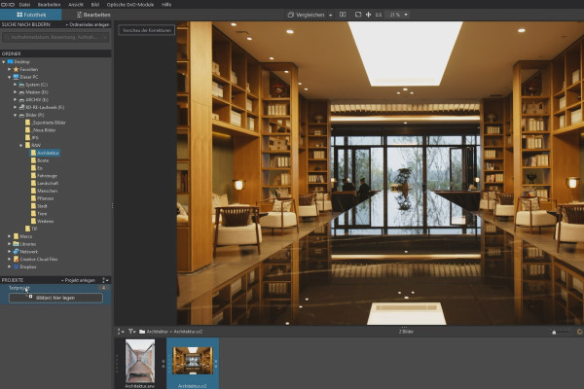Select the Architektur.arw thumbnail
This screenshot has height=389, width=584.
pos(140,361)
